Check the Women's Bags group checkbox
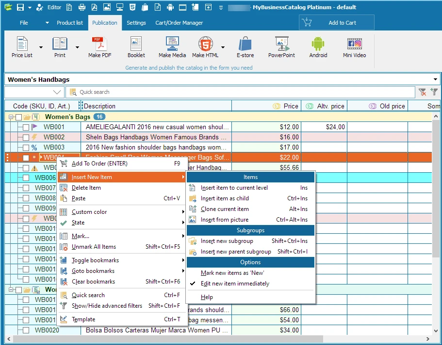442x345 pixels. tap(18, 117)
